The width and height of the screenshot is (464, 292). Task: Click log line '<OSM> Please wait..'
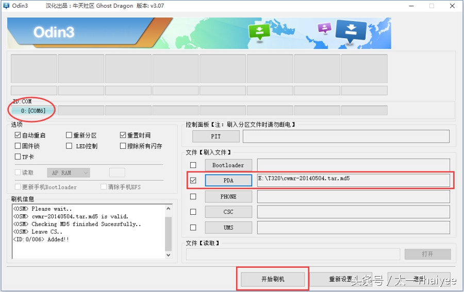point(42,209)
